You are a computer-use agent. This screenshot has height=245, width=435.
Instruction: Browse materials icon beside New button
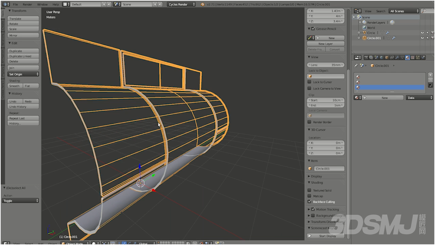point(358,97)
